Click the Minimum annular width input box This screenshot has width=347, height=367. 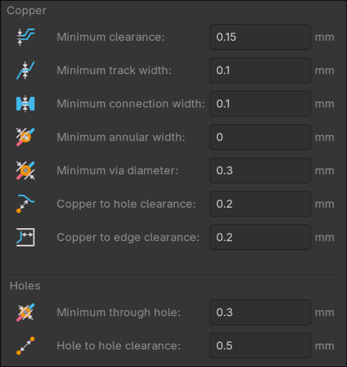(x=260, y=137)
